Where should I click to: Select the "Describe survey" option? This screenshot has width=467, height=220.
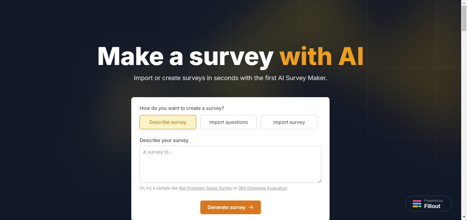(x=168, y=122)
